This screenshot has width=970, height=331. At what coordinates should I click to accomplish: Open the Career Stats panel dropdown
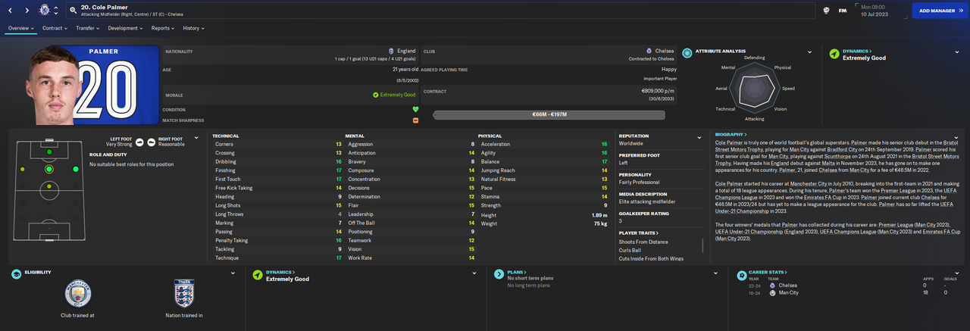[957, 273]
